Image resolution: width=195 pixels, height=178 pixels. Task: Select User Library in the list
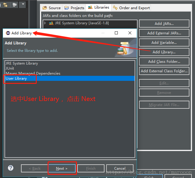point(70,78)
